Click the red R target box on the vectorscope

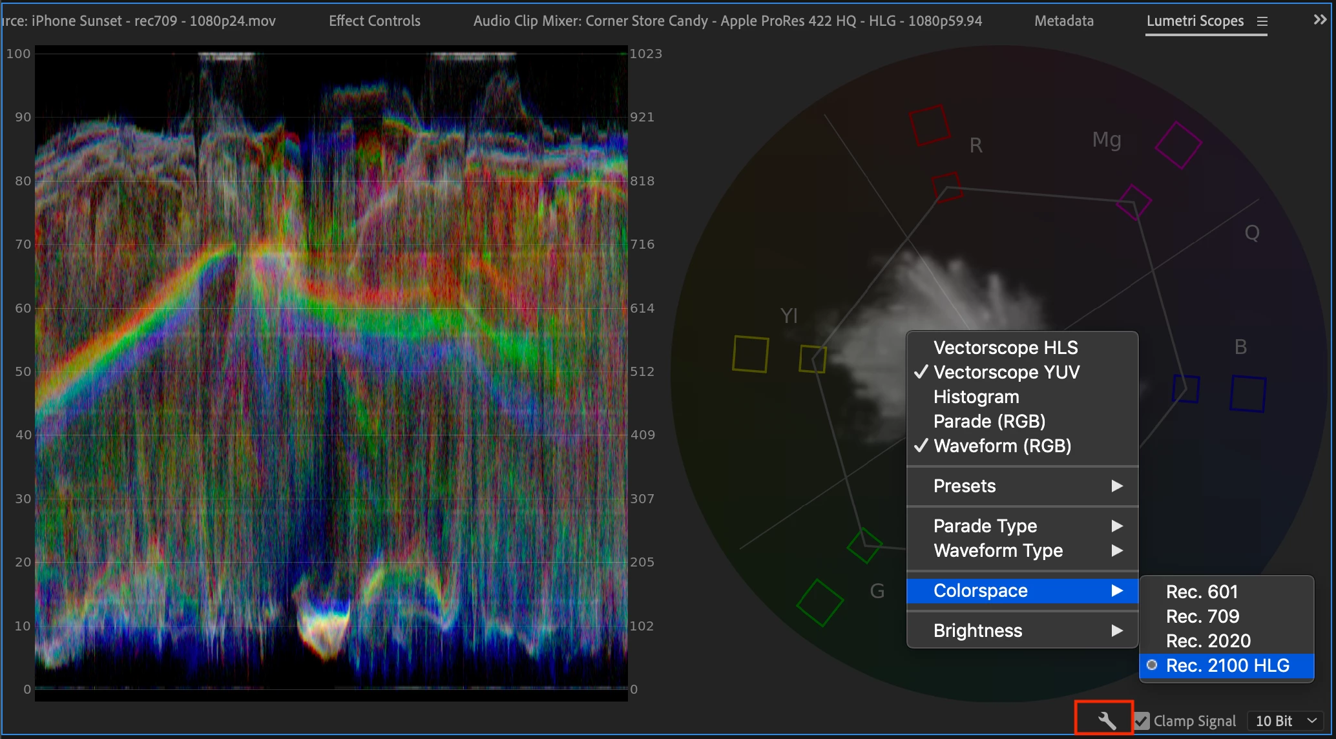point(929,125)
